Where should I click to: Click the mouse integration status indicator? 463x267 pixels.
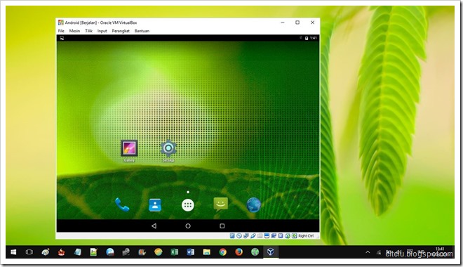tap(288, 235)
